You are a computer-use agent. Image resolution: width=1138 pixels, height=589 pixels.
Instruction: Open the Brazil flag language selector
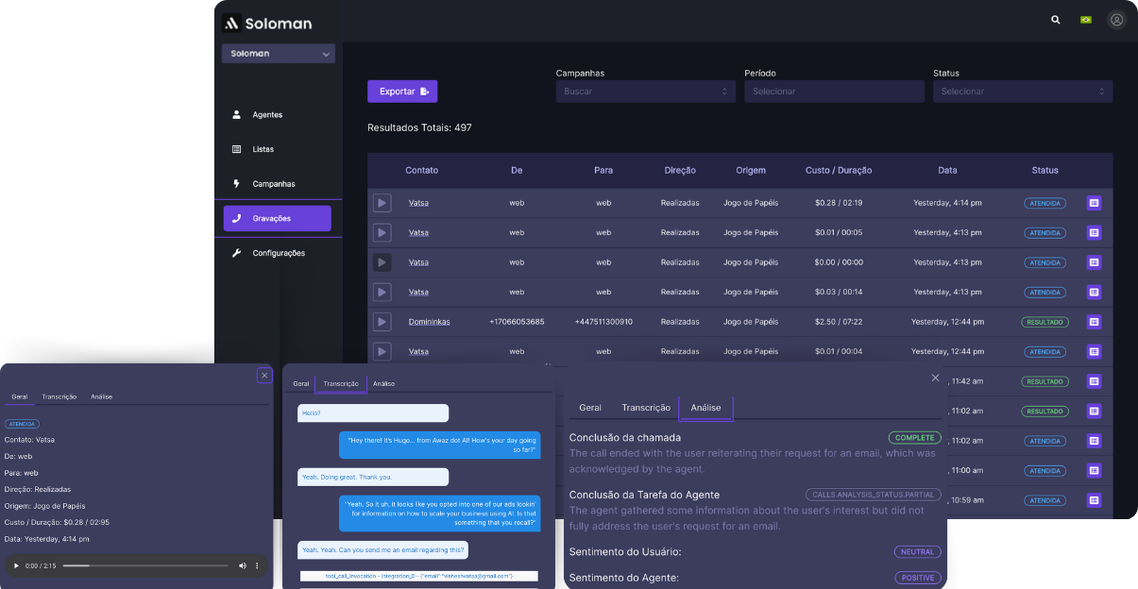(1085, 20)
